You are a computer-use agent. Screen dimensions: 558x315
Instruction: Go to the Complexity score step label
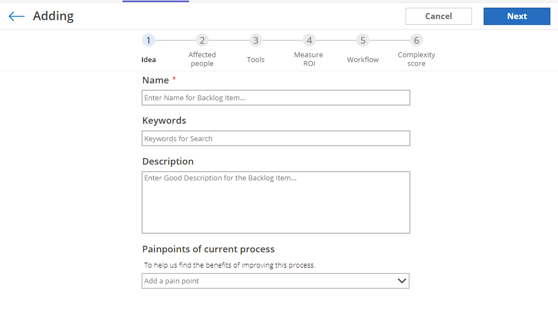(x=416, y=59)
